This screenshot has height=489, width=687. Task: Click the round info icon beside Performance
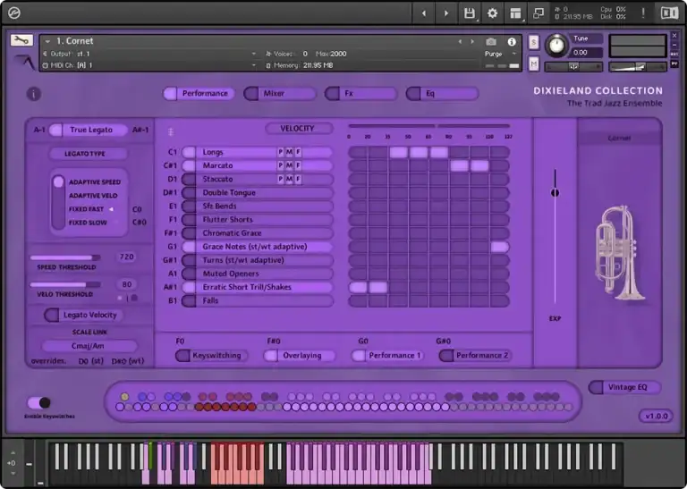point(34,94)
